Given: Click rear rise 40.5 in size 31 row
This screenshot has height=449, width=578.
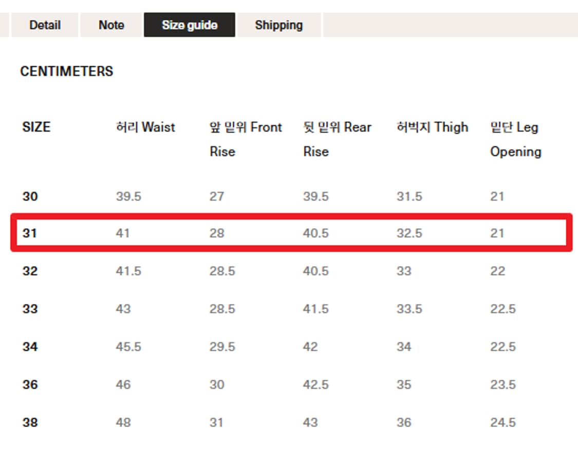Looking at the screenshot, I should [x=316, y=233].
